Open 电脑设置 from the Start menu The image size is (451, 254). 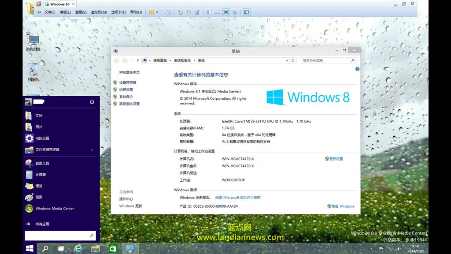click(60, 138)
